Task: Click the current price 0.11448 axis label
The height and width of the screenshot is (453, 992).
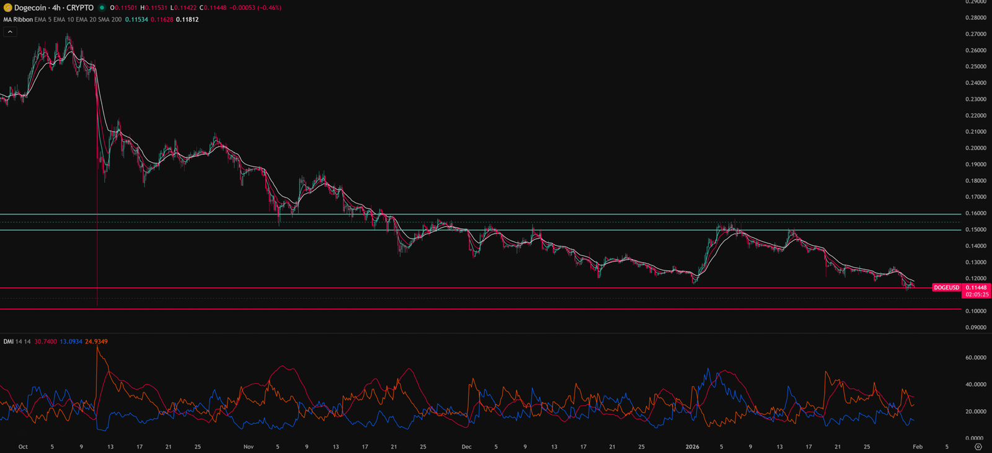Action: (976, 288)
